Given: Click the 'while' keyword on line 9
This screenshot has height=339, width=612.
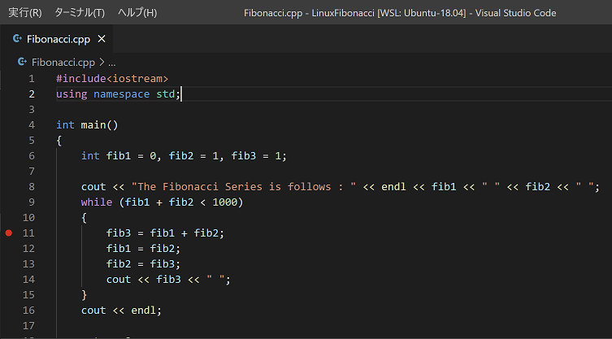Looking at the screenshot, I should click(x=97, y=202).
